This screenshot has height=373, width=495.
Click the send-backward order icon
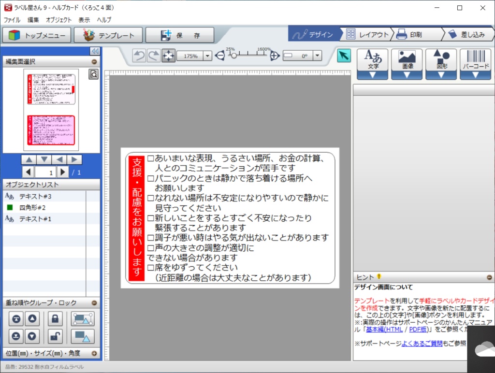(32, 336)
